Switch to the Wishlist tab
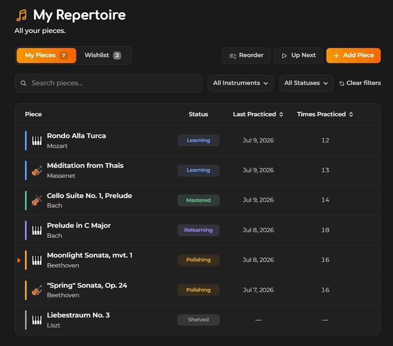This screenshot has height=346, width=393. click(x=103, y=56)
